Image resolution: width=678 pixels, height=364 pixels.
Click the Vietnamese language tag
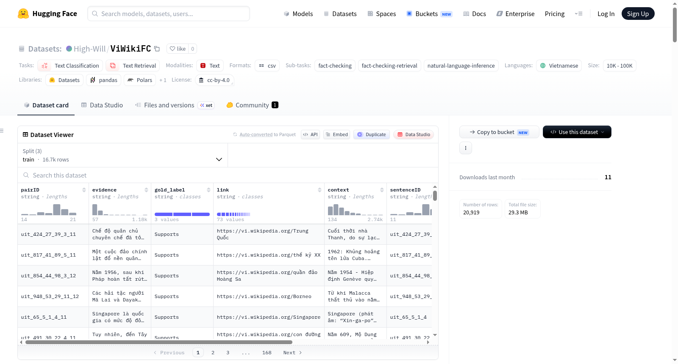559,66
